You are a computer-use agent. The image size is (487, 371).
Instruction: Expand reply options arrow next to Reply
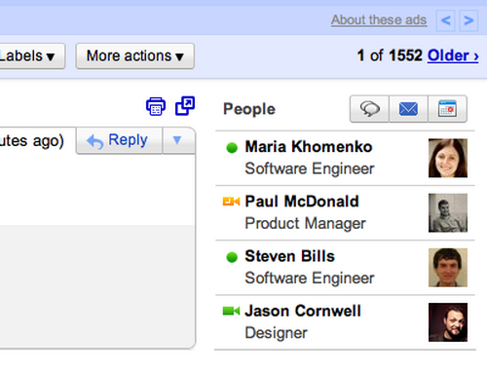(x=178, y=140)
